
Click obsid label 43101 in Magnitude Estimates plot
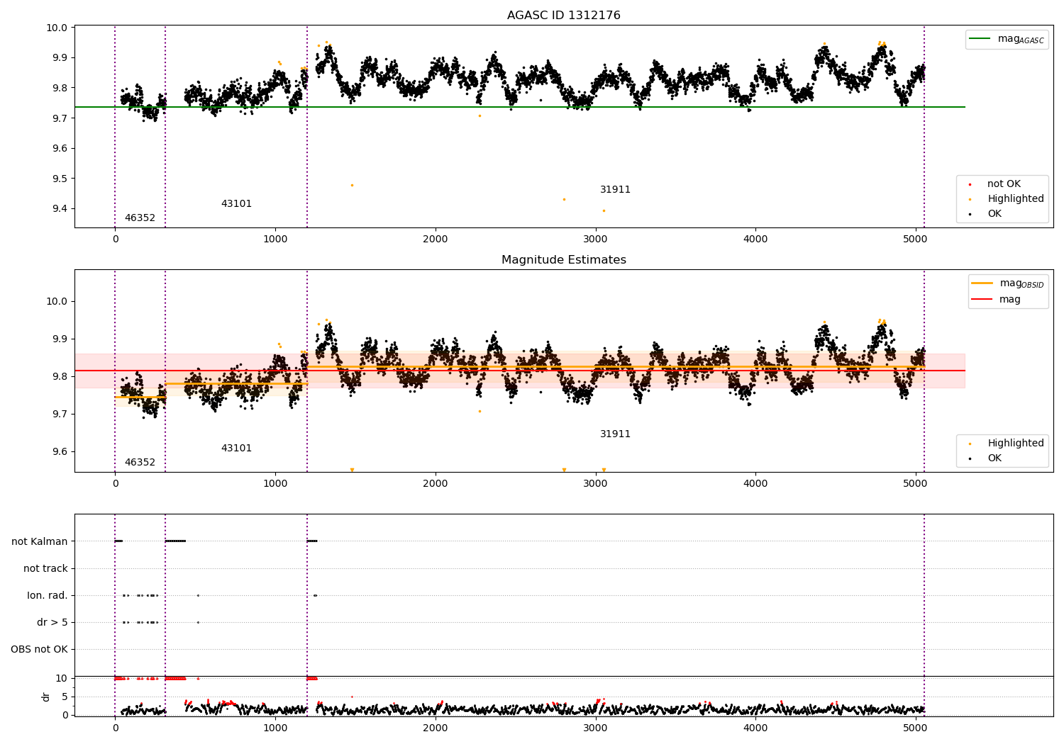[236, 449]
